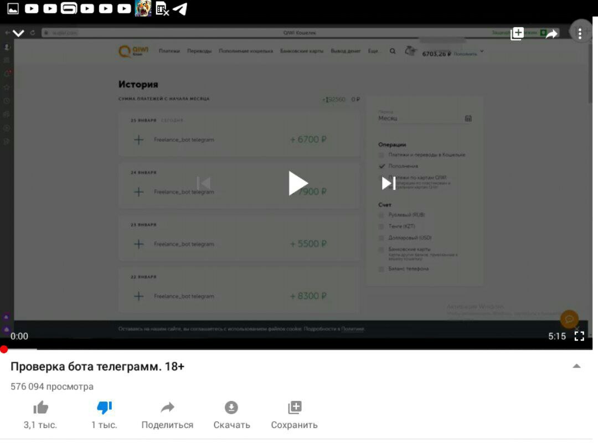The image size is (598, 443).
Task: Click the QIWI logo in the video
Action: click(133, 51)
